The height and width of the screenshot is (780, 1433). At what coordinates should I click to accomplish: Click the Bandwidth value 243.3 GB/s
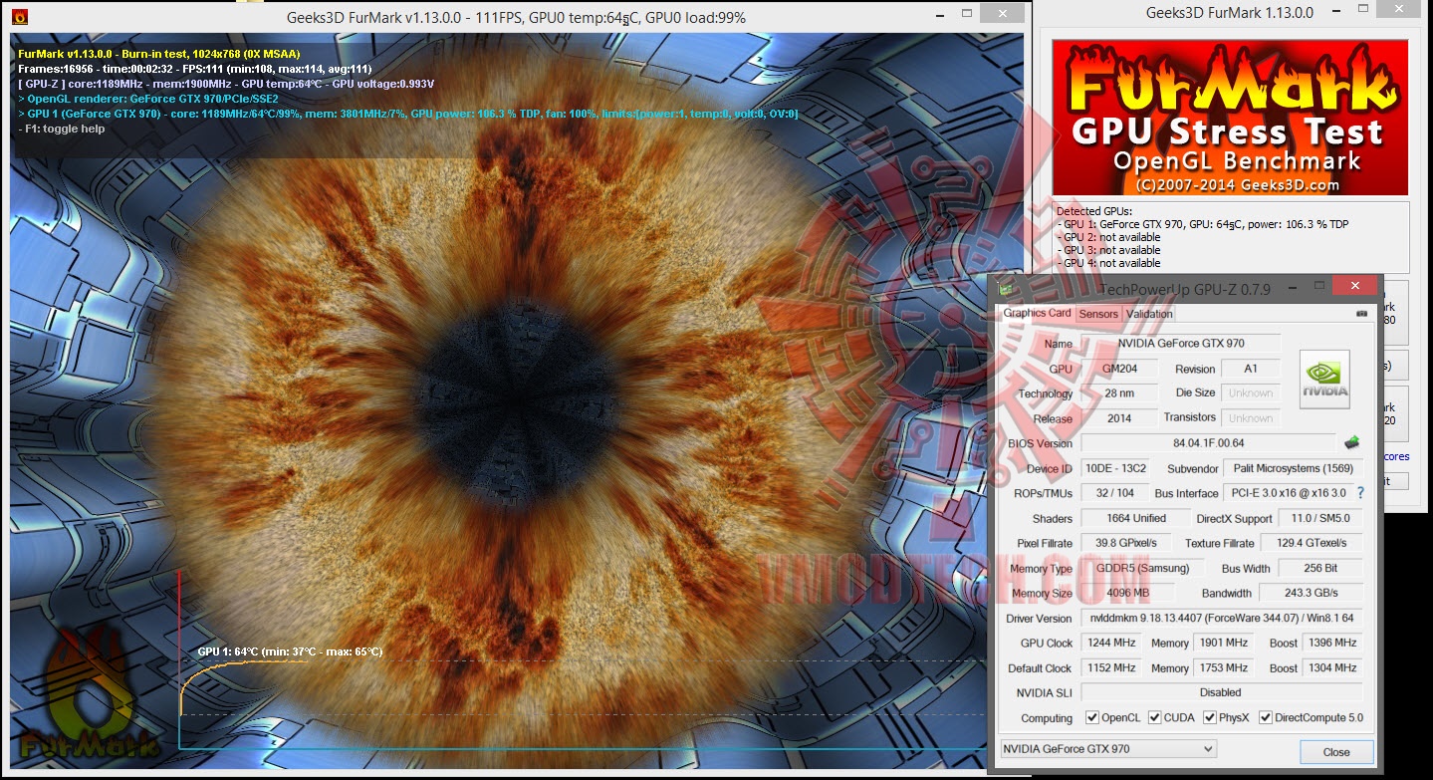[x=1311, y=593]
